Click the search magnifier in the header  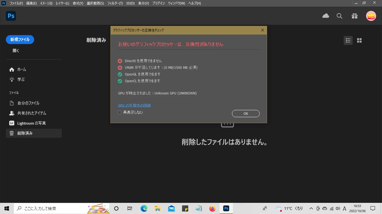point(339,16)
